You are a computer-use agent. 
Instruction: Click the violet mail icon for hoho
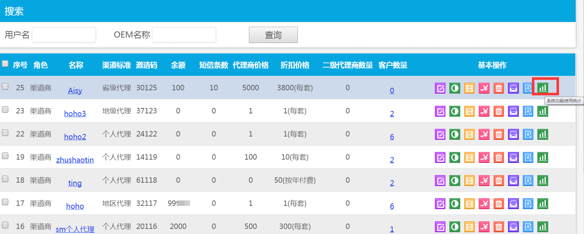click(513, 204)
